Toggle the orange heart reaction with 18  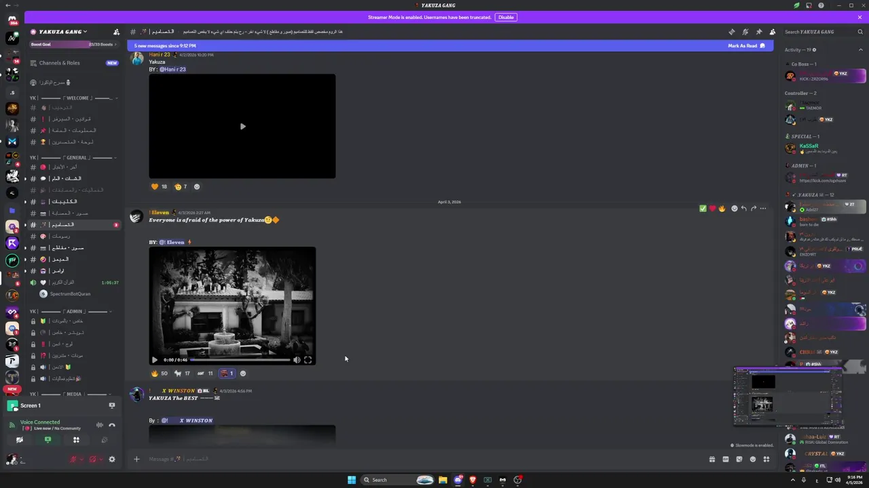pos(159,186)
